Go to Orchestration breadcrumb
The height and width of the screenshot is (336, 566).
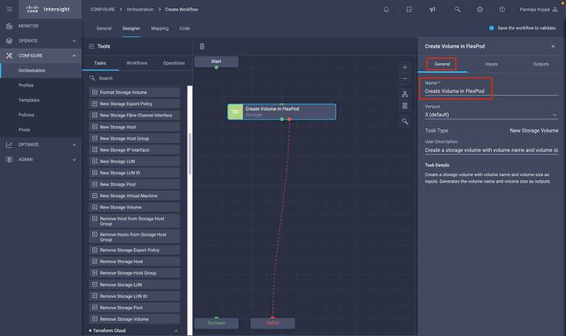pos(140,10)
